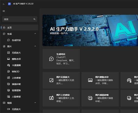Open the 图片无损放大 card
Image resolution: width=138 pixels, height=113 pixels.
(61, 80)
